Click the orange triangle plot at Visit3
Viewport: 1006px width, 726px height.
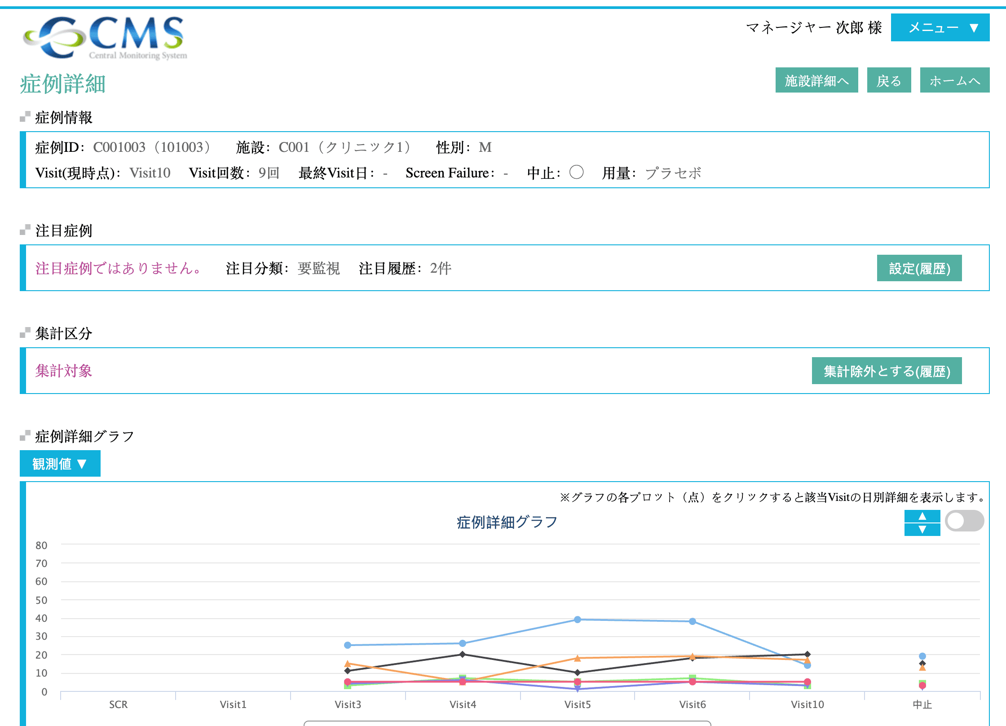point(348,664)
